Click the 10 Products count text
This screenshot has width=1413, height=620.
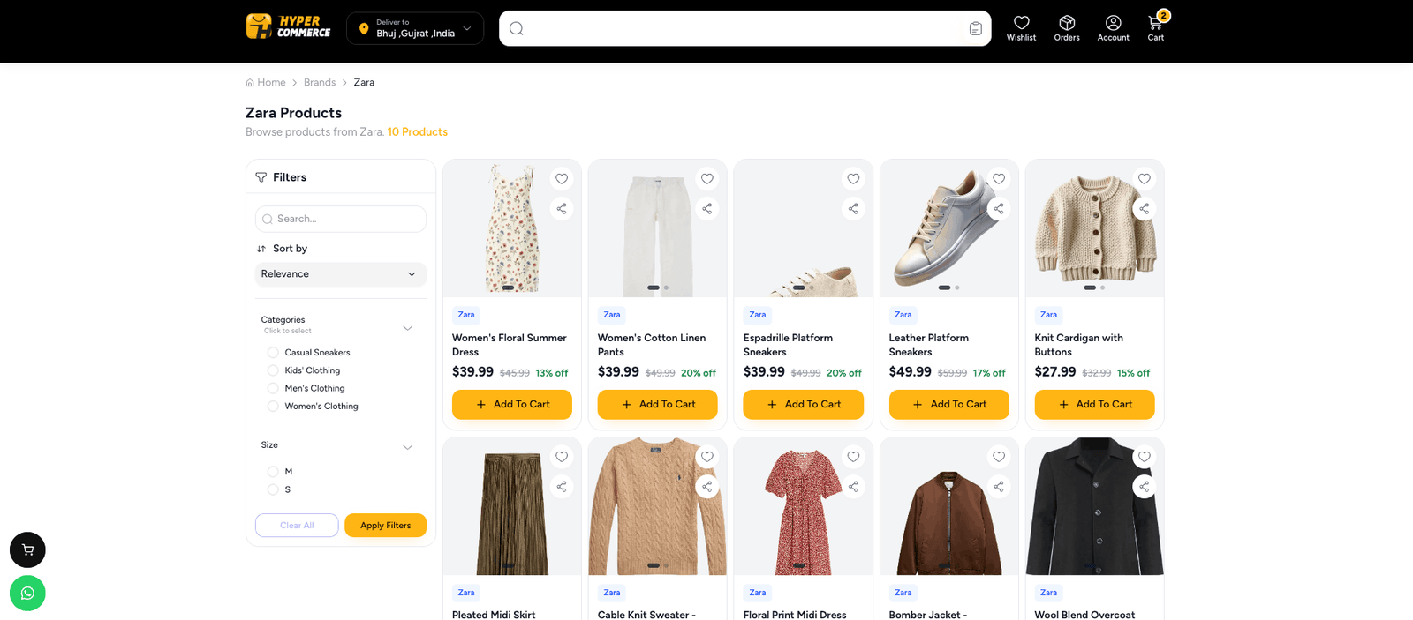pyautogui.click(x=418, y=132)
